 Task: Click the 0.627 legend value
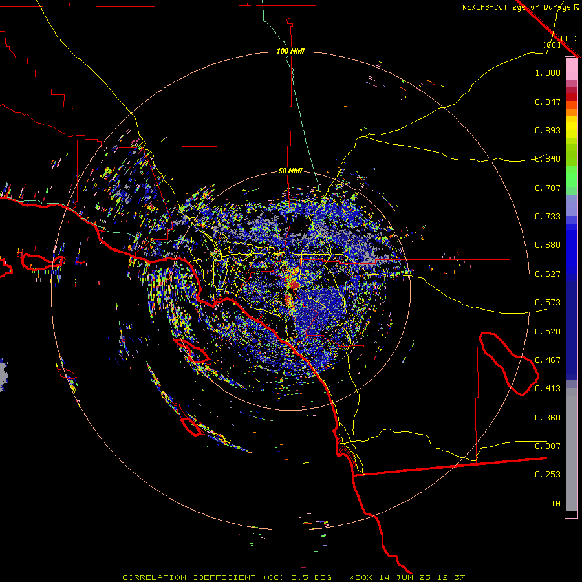(548, 274)
